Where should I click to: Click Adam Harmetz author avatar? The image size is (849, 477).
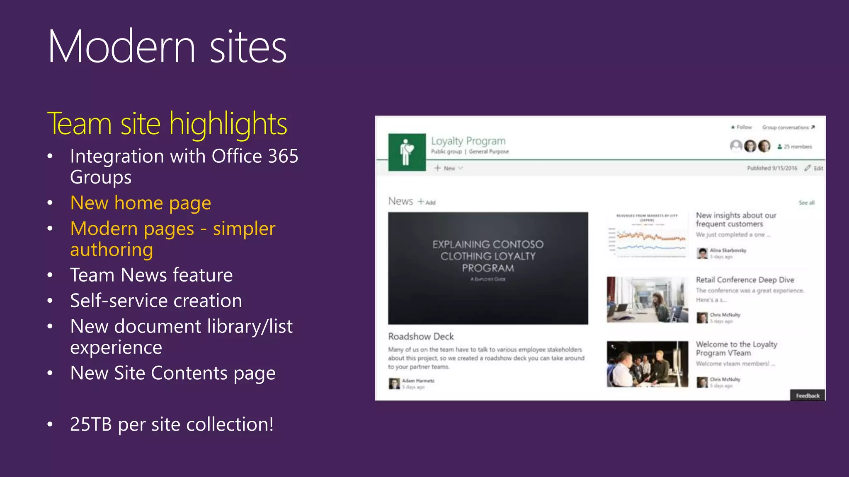pos(394,383)
